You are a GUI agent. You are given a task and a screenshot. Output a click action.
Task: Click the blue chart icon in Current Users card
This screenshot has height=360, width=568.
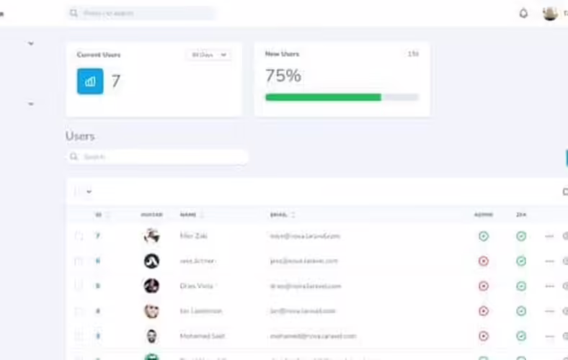[x=90, y=81]
